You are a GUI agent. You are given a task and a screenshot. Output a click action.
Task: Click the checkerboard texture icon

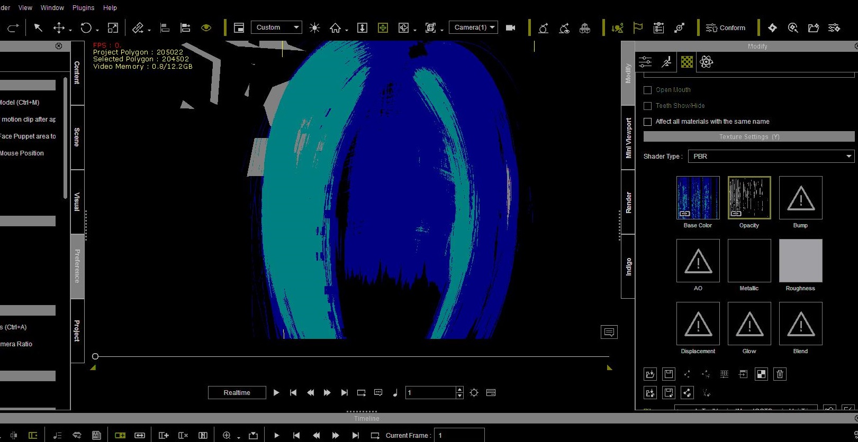761,374
